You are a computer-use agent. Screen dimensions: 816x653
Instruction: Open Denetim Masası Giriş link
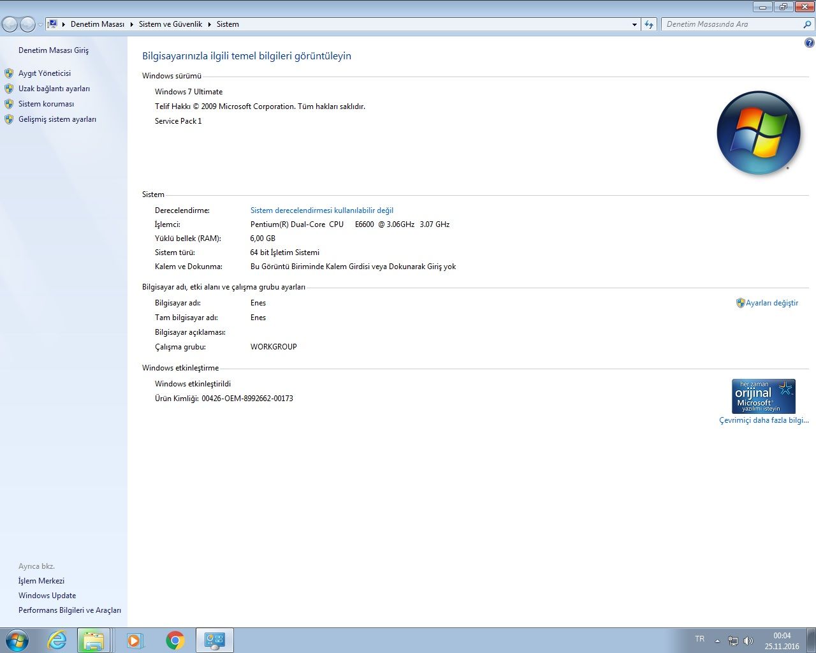[x=54, y=50]
